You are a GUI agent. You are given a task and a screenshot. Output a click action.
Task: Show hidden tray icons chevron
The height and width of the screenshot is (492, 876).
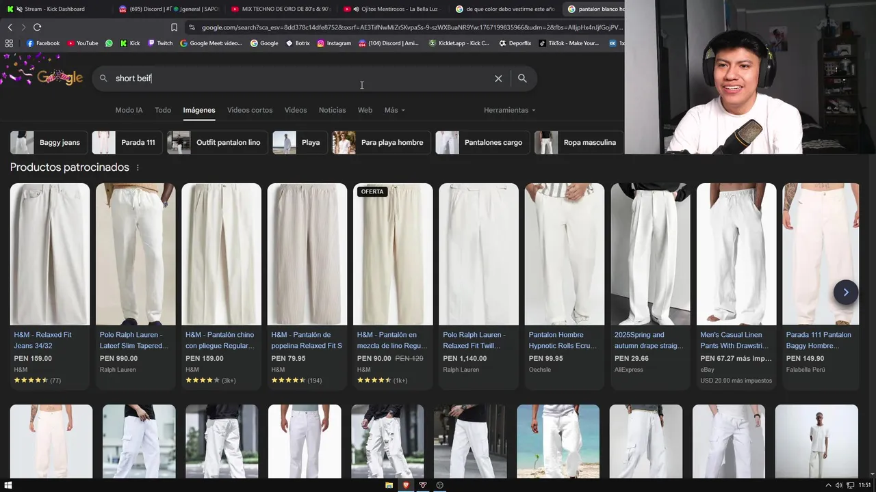coord(828,485)
